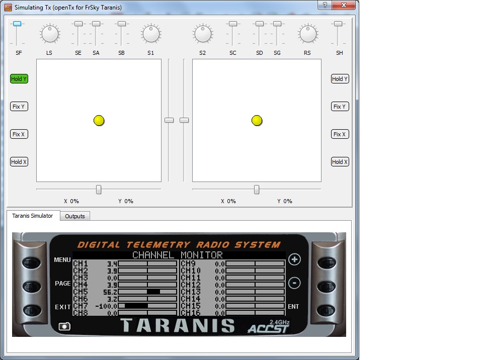This screenshot has height=360, width=483.
Task: Click the DIGITAL TELEMETRY RADIO SYSTEM text
Action: point(179,245)
